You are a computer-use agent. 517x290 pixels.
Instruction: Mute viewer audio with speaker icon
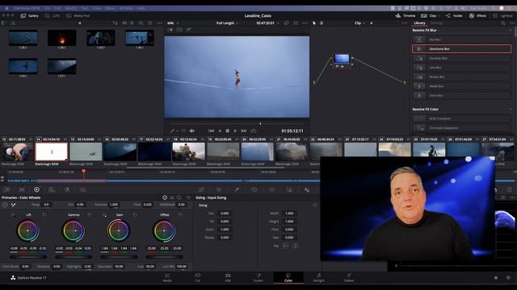192,130
